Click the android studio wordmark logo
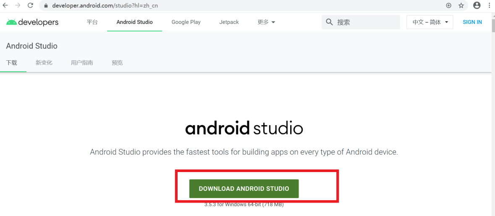 (244, 128)
